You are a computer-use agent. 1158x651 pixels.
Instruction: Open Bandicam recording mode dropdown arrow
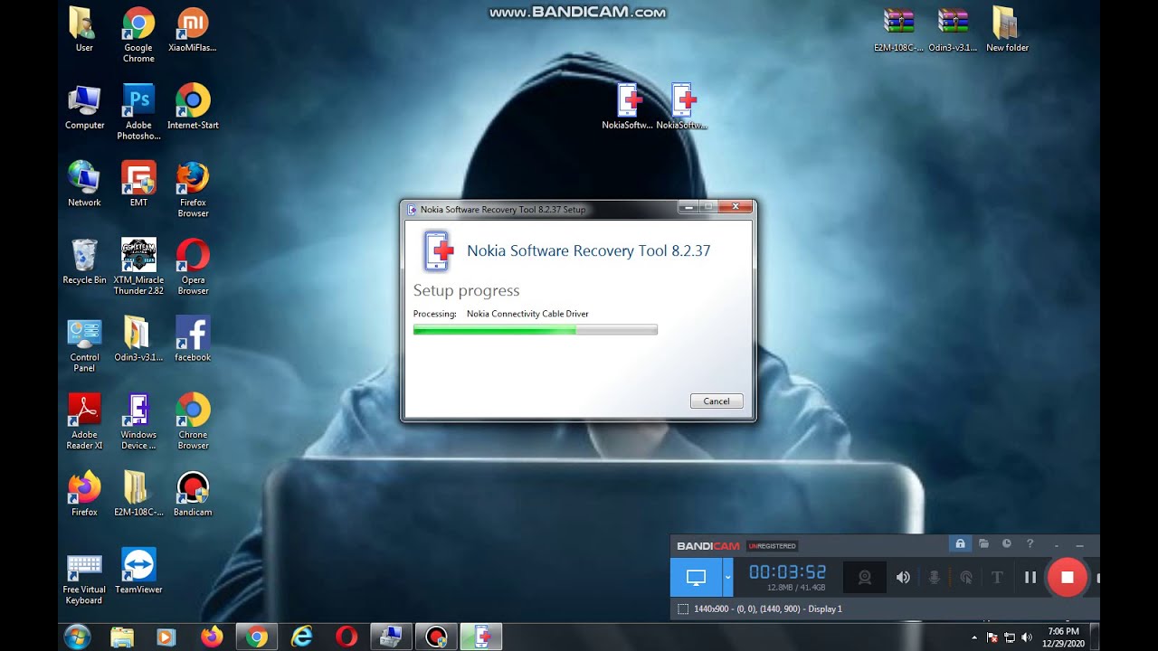tap(727, 577)
